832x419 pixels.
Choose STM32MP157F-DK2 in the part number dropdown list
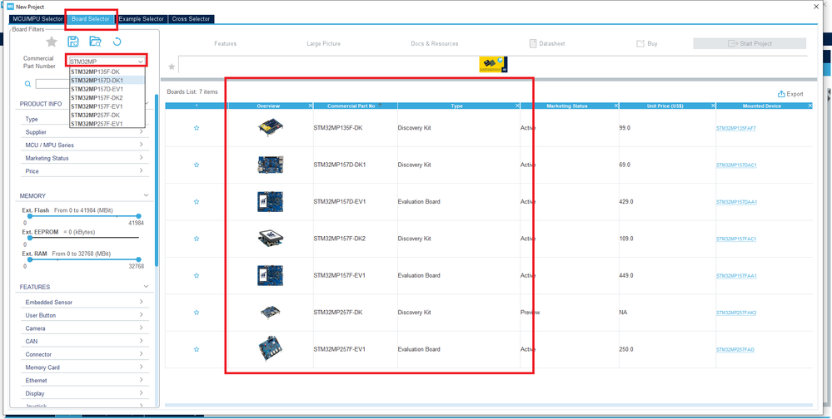[107, 97]
